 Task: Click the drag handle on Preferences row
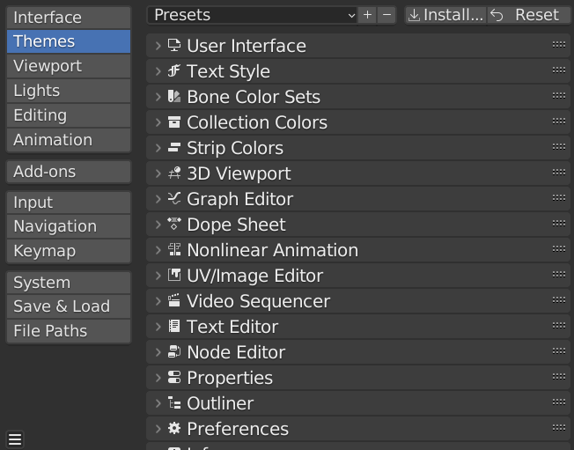pos(559,428)
